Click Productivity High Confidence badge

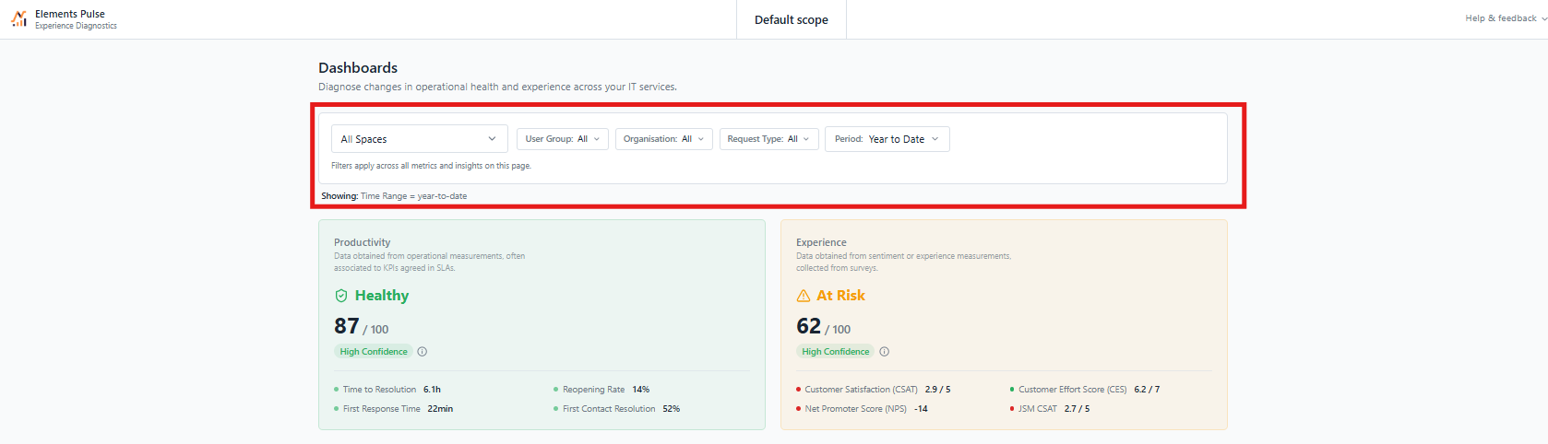pos(374,352)
